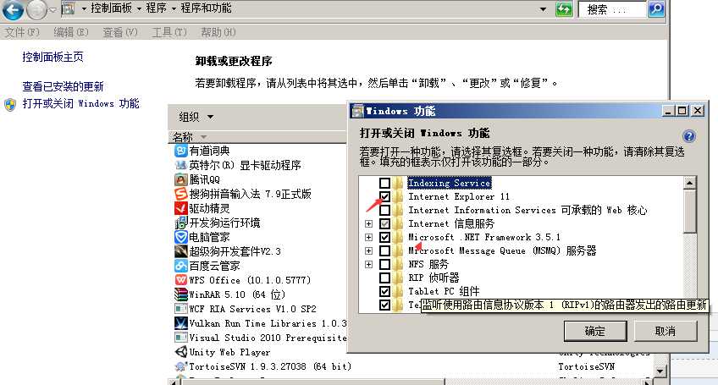718x385 pixels.
Task: Toggle the Internet 信息服务 checkbox
Action: click(384, 224)
